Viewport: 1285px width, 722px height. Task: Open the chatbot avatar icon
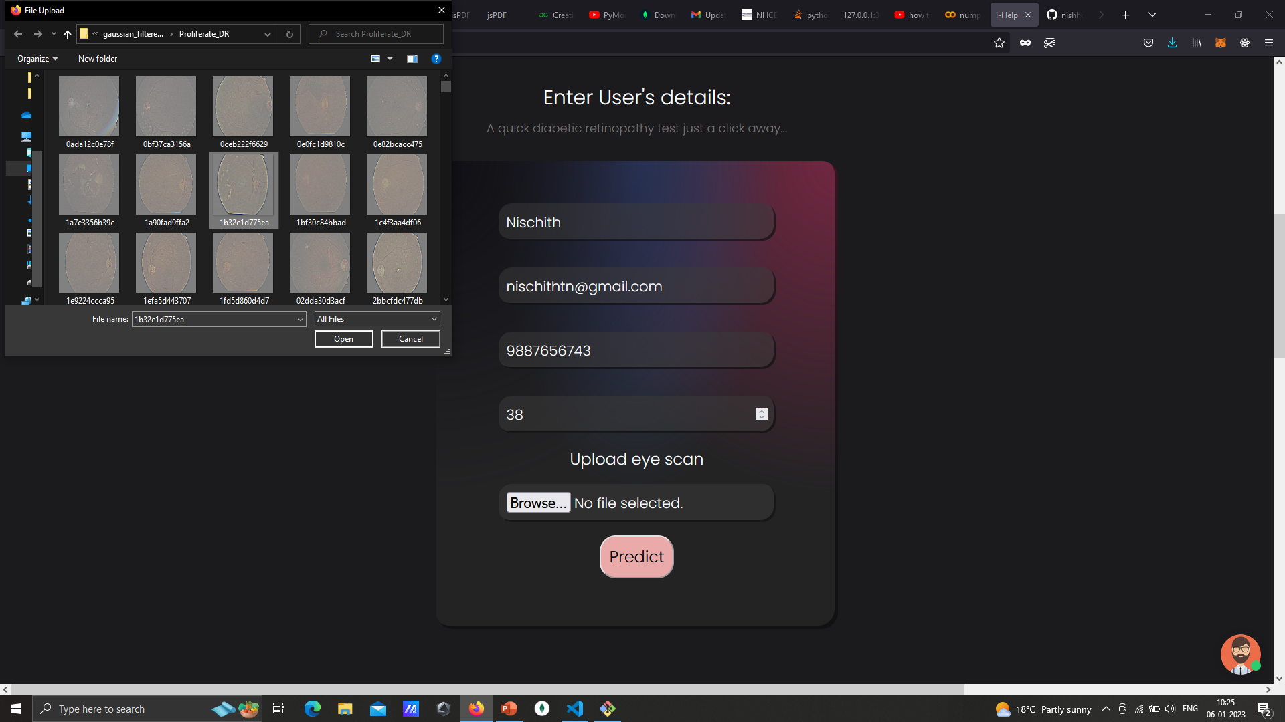(1240, 654)
